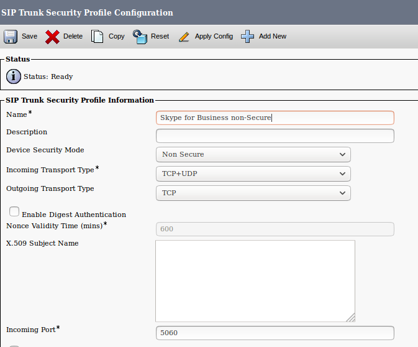418x347 pixels.
Task: Click the 'X.509 Subject Name' label
Action: point(42,243)
